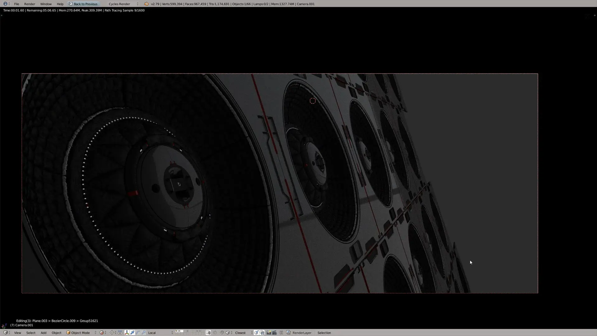
Task: Toggle snap align rotation icon
Action: [256, 333]
